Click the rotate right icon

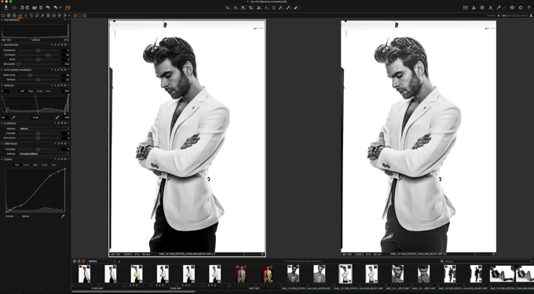pos(27,8)
